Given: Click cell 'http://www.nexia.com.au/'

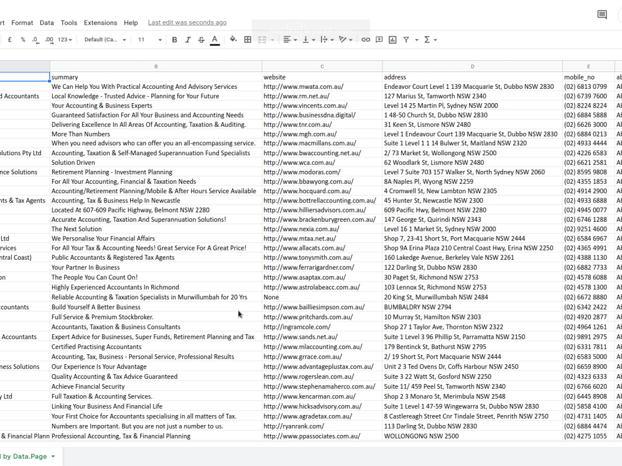Looking at the screenshot, I should [x=322, y=229].
